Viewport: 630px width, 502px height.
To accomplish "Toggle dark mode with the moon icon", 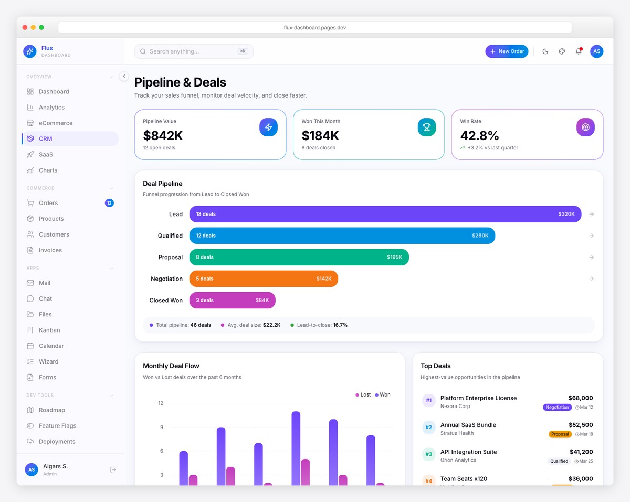I will 545,51.
